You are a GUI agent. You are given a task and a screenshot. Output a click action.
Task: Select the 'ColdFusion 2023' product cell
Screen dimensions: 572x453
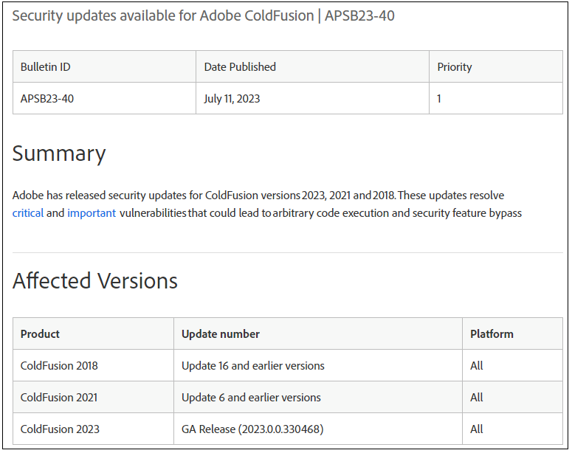point(94,429)
